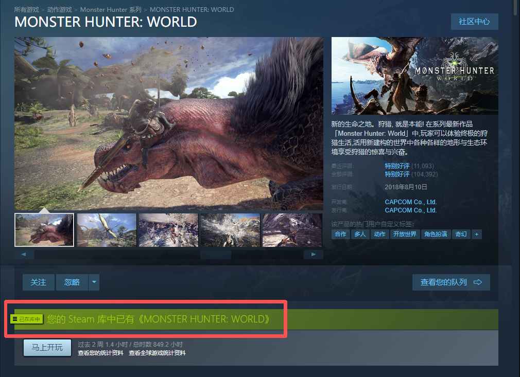The image size is (520, 377).
Task: Go to 所有游戏 breadcrumb
Action: coord(27,10)
